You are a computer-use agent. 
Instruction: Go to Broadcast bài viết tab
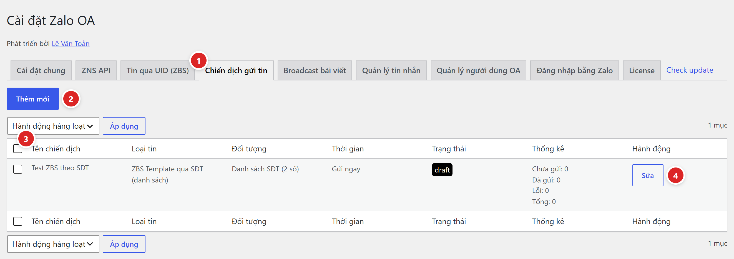coord(315,70)
